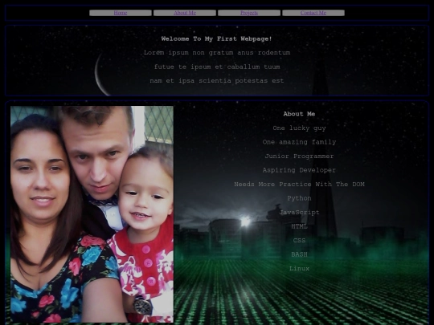The image size is (434, 325).
Task: Click the 'Lorem ipsum non gratum anus rodentum' line
Action: (x=217, y=52)
